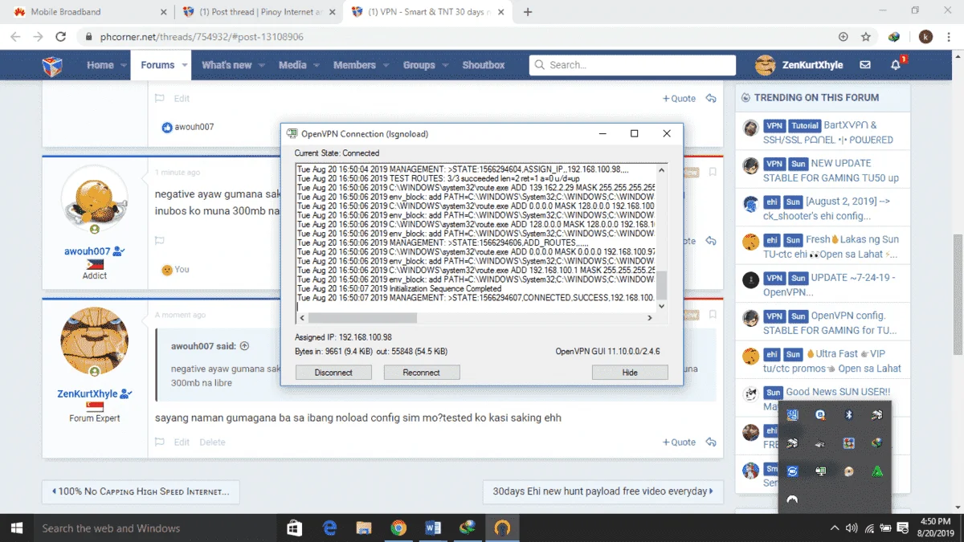The height and width of the screenshot is (542, 964).
Task: Open the Members nav item
Action: click(x=354, y=65)
